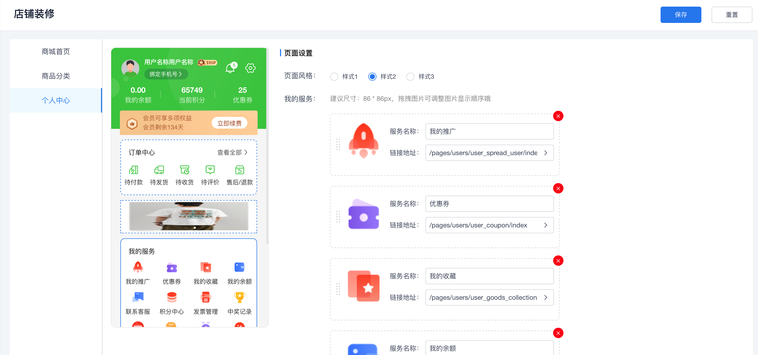Image resolution: width=758 pixels, height=355 pixels.
Task: Click drag handle of 优惠券 card
Action: [x=338, y=216]
